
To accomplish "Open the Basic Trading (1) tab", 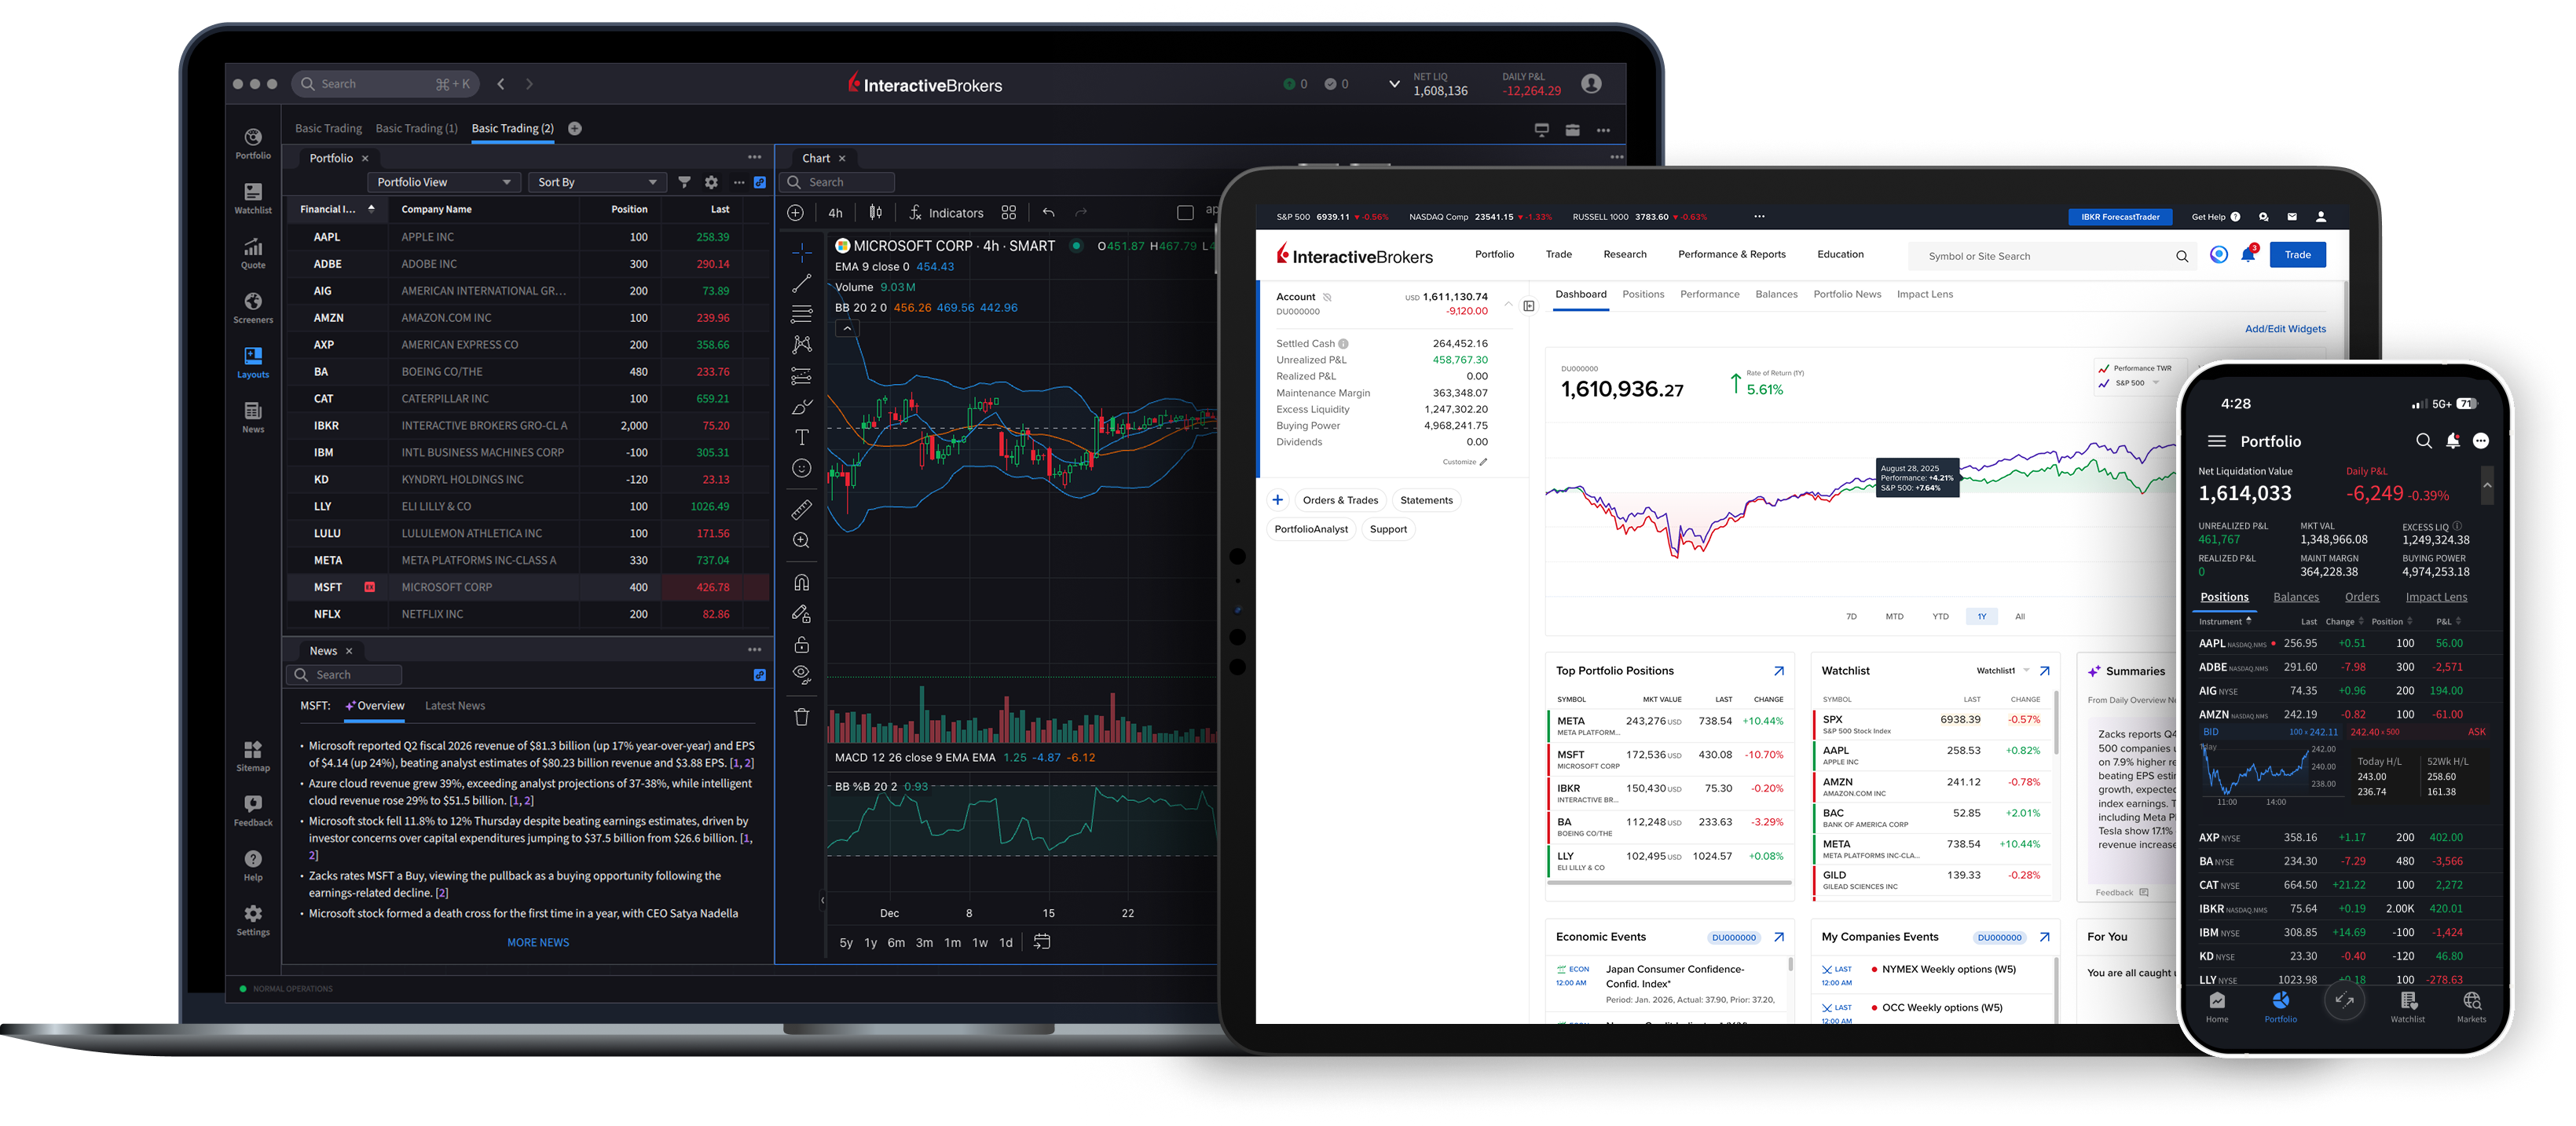I will click(416, 128).
